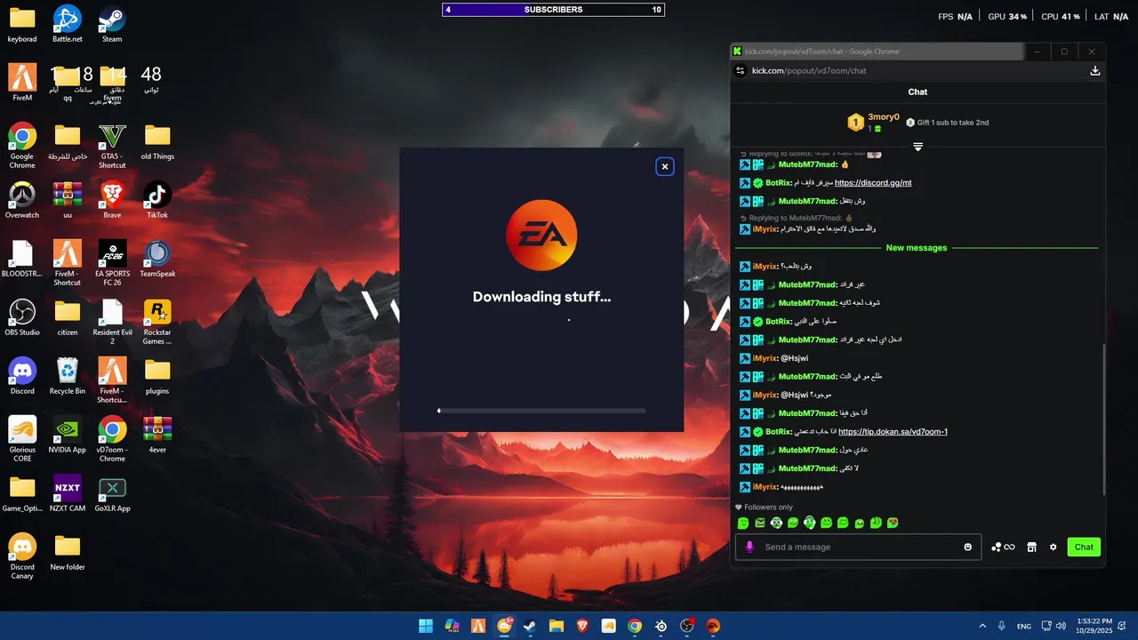This screenshot has height=640, width=1138.
Task: Select the GoXLR App desktop icon
Action: (112, 493)
